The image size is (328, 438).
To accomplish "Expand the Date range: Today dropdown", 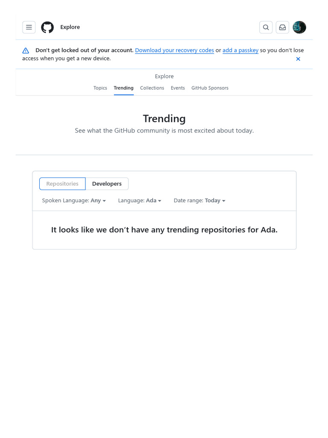I will click(199, 201).
